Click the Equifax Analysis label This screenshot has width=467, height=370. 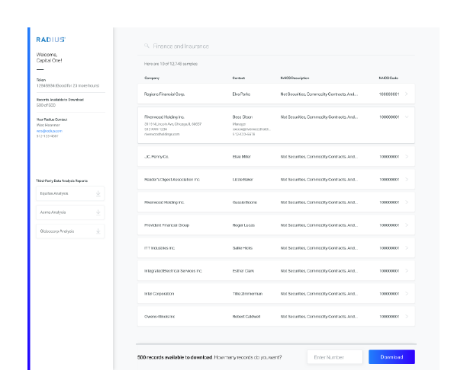(x=54, y=193)
